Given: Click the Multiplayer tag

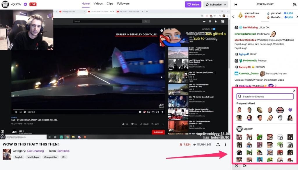Looking at the screenshot, I should click(x=33, y=157).
